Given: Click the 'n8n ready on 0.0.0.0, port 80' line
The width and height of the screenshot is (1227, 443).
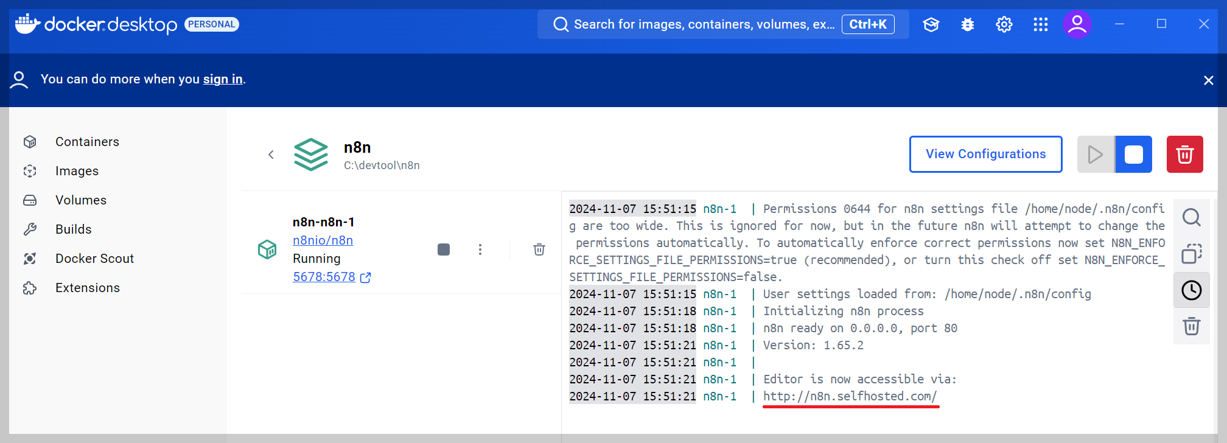Looking at the screenshot, I should (x=861, y=328).
